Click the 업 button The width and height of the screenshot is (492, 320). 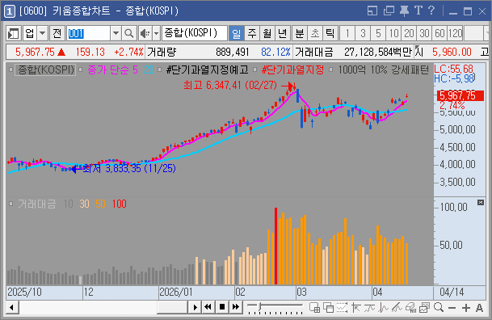coord(30,33)
